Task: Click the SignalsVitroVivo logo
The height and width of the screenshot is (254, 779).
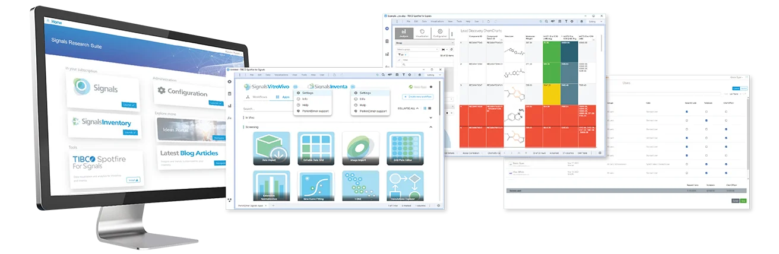Action: coord(268,87)
